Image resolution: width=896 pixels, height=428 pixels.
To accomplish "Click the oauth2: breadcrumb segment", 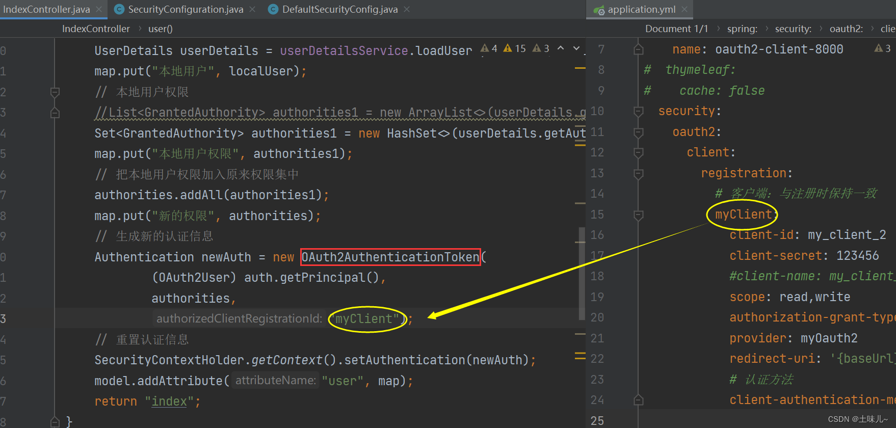I will pyautogui.click(x=846, y=29).
